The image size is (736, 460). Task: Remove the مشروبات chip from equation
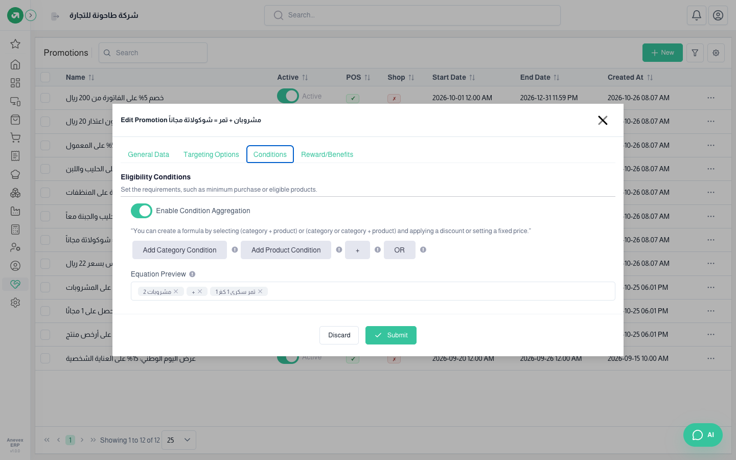tap(176, 291)
